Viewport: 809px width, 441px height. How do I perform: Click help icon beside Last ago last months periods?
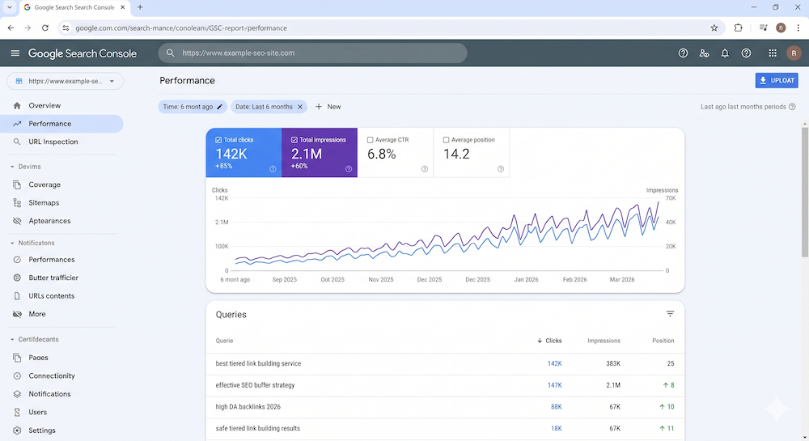[x=792, y=107]
